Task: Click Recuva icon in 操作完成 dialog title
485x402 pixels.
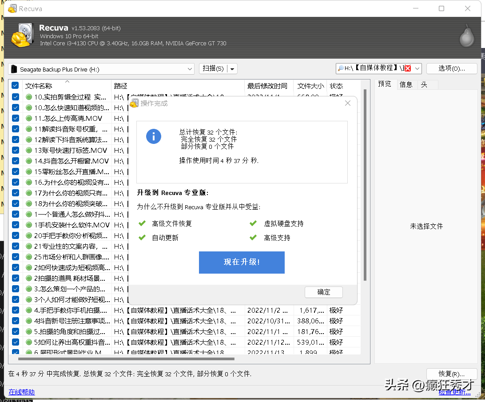Action: [134, 103]
